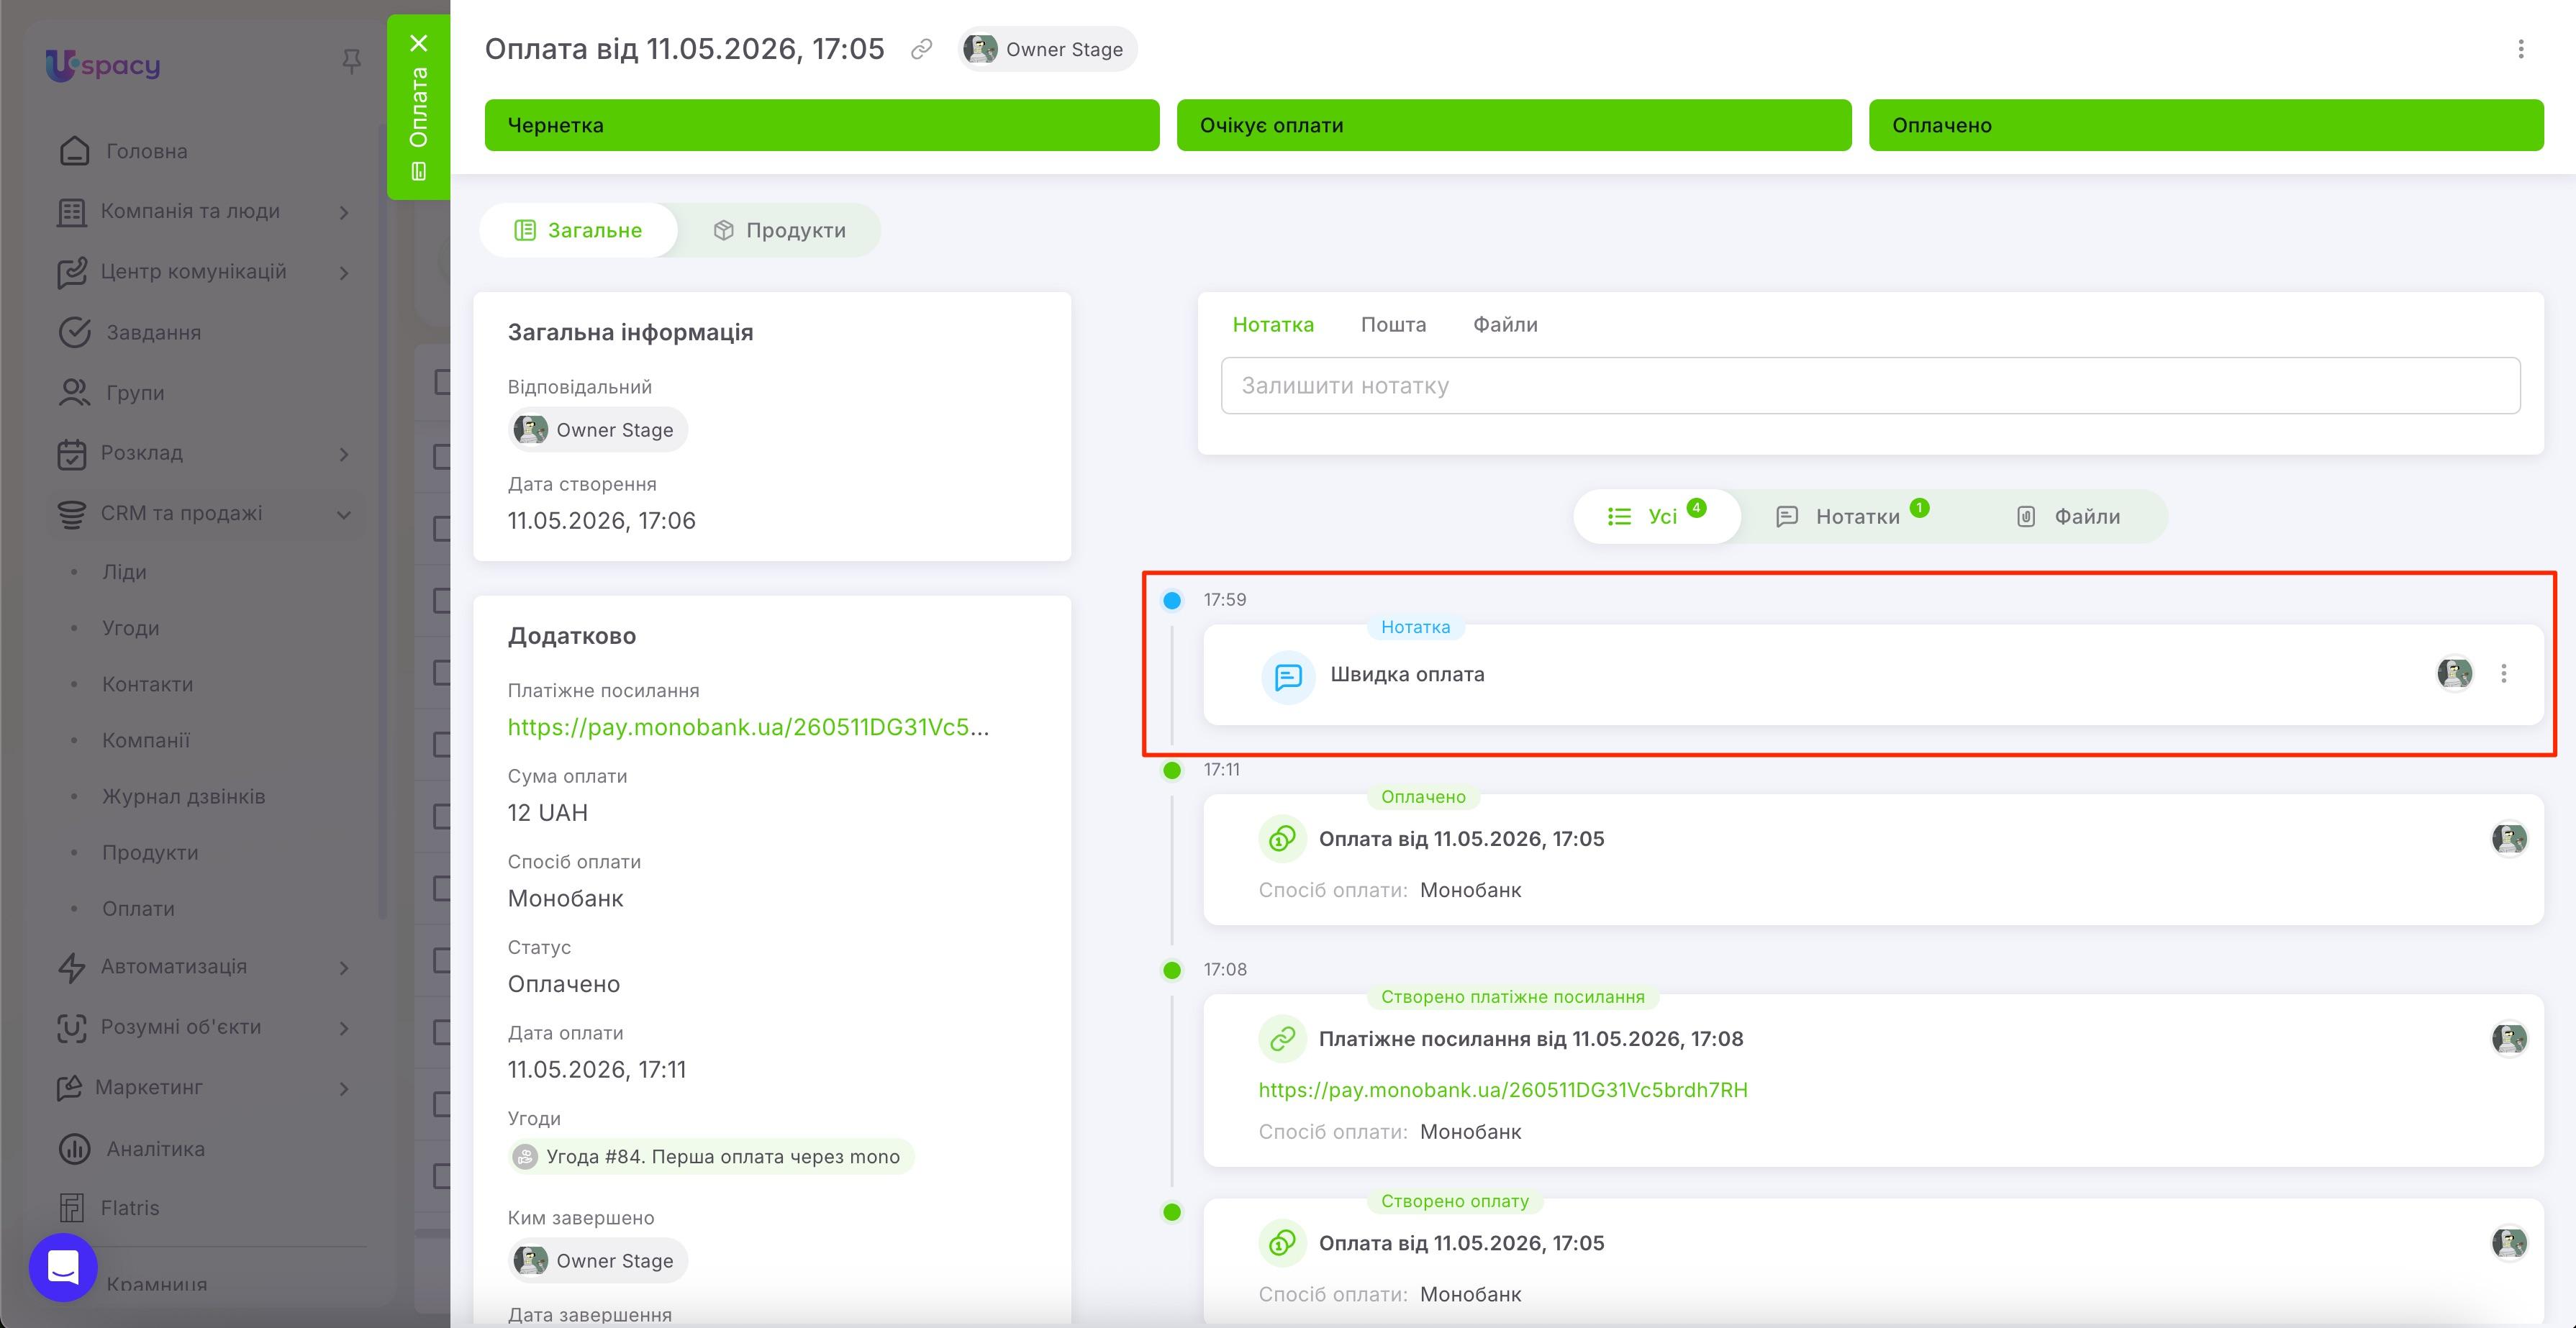The height and width of the screenshot is (1328, 2576).
Task: Open Ліди in CRM menu
Action: [124, 573]
